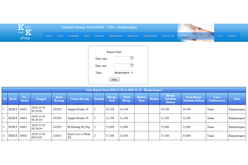Go to Home in navigation bar

tap(49, 36)
